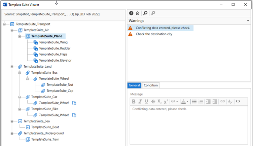Switch to the Condition tab
Image resolution: width=253 pixels, height=146 pixels.
[x=150, y=85]
